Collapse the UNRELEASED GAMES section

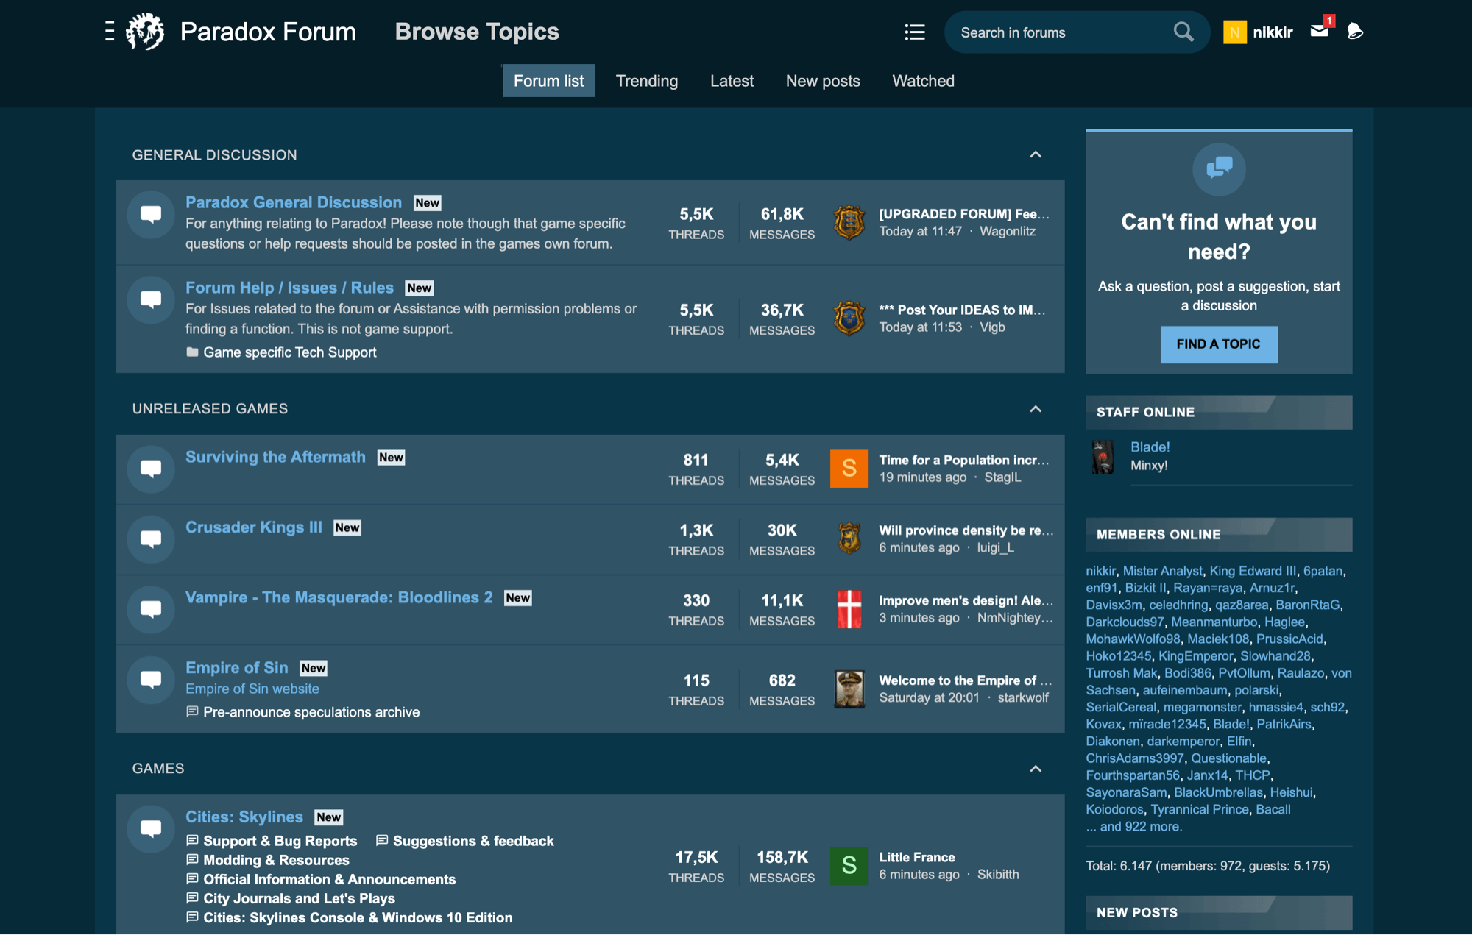1036,409
